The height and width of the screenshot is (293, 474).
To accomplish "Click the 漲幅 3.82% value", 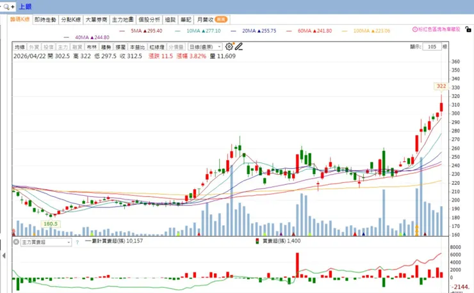I will click(192, 56).
